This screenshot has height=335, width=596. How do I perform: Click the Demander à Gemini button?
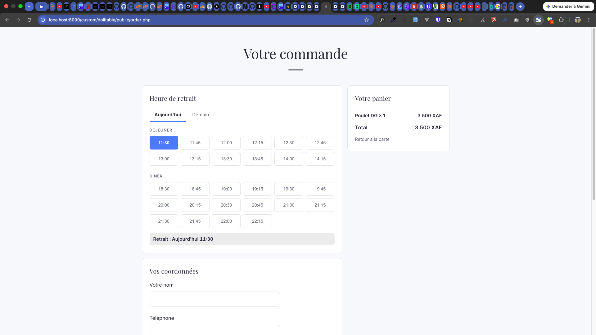click(568, 6)
